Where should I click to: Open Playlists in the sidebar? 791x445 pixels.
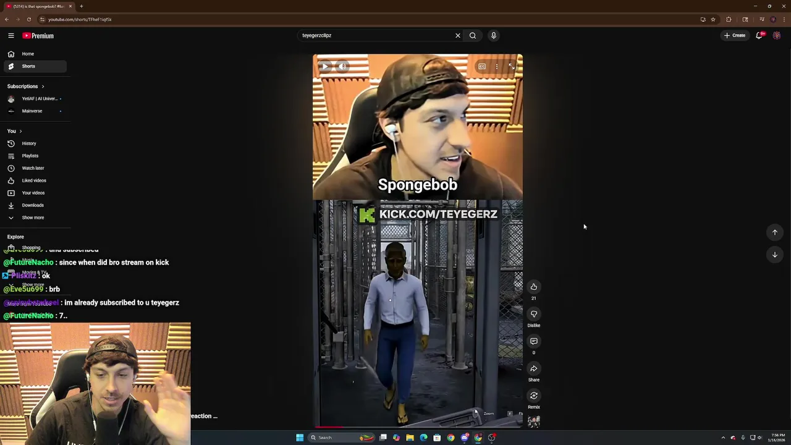point(35,156)
